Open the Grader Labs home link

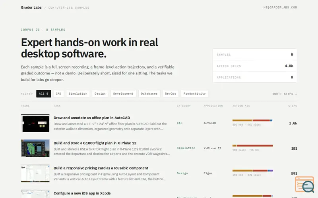tap(31, 8)
